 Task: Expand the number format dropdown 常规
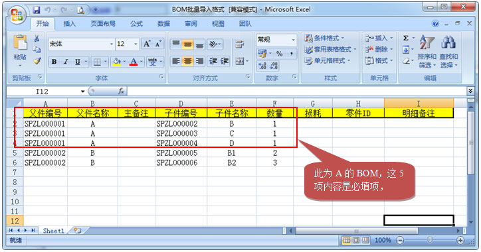[x=293, y=40]
